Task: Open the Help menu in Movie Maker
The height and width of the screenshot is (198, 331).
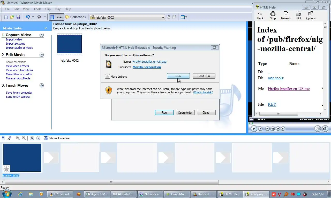Action: [x=68, y=9]
